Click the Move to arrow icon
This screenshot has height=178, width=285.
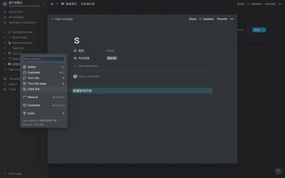(24, 97)
